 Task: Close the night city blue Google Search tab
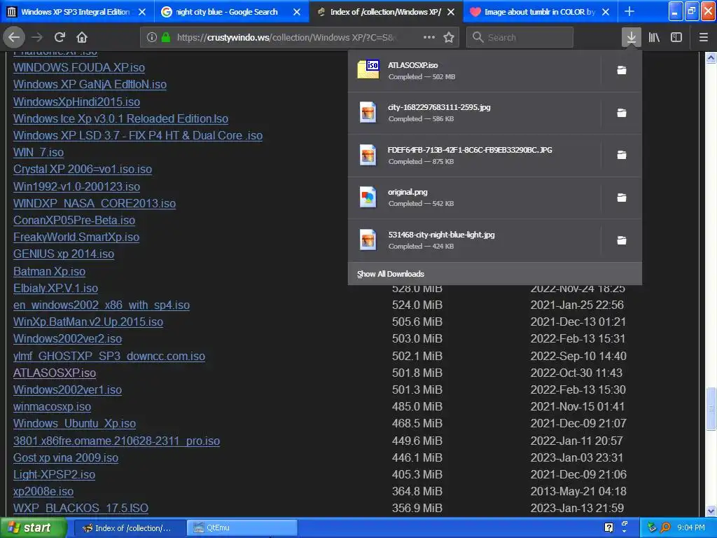point(297,12)
